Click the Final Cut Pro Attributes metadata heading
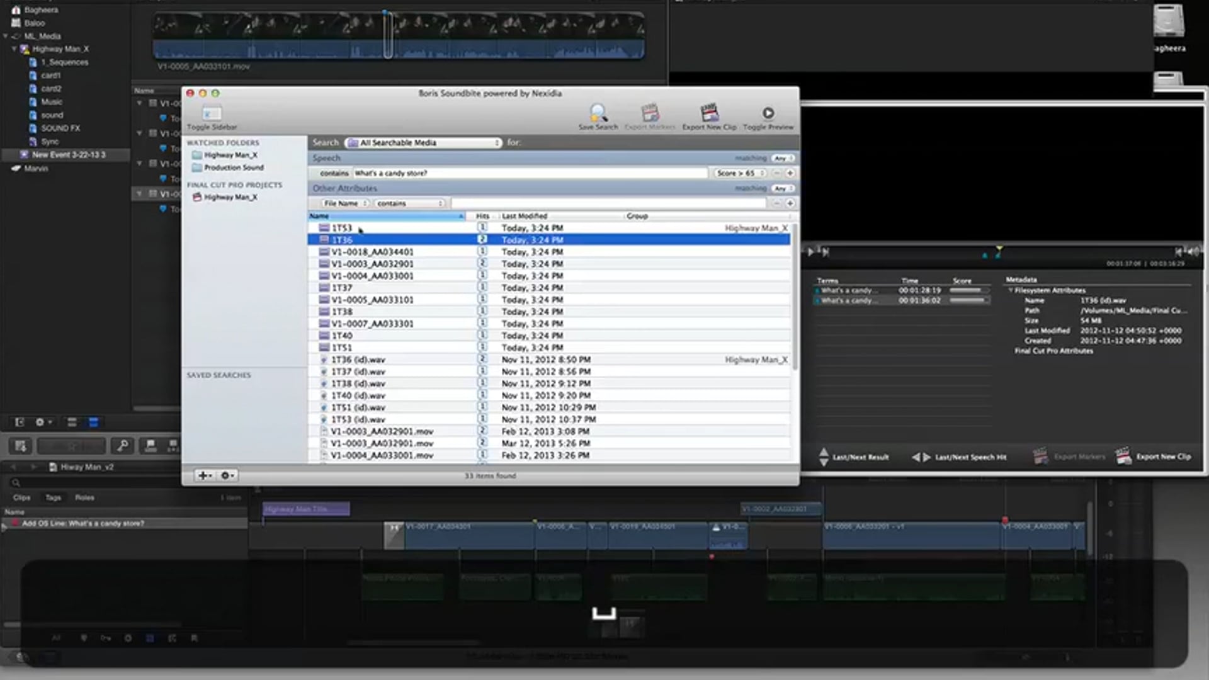This screenshot has height=680, width=1209. tap(1053, 351)
